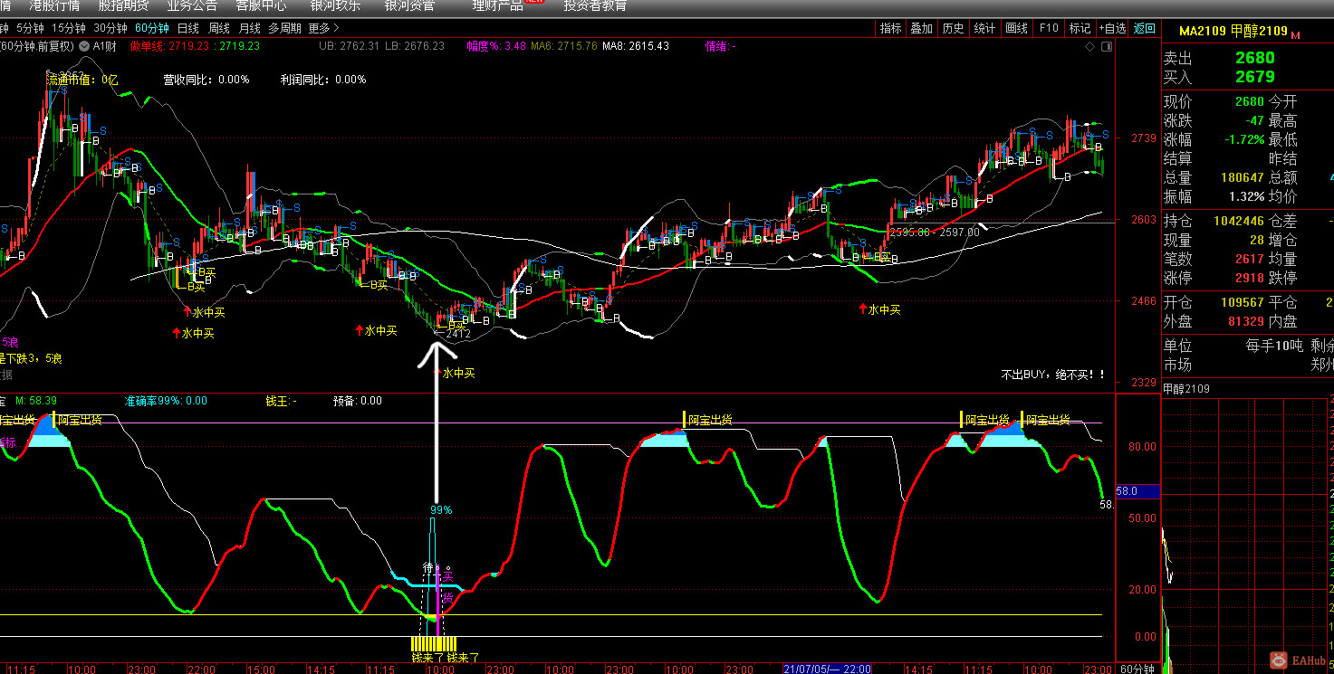1334x674 pixels.
Task: Click the 涨停 value 2918
Action: point(1250,278)
